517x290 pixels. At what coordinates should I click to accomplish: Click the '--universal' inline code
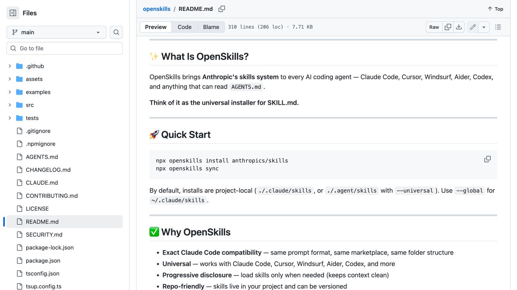tap(415, 191)
